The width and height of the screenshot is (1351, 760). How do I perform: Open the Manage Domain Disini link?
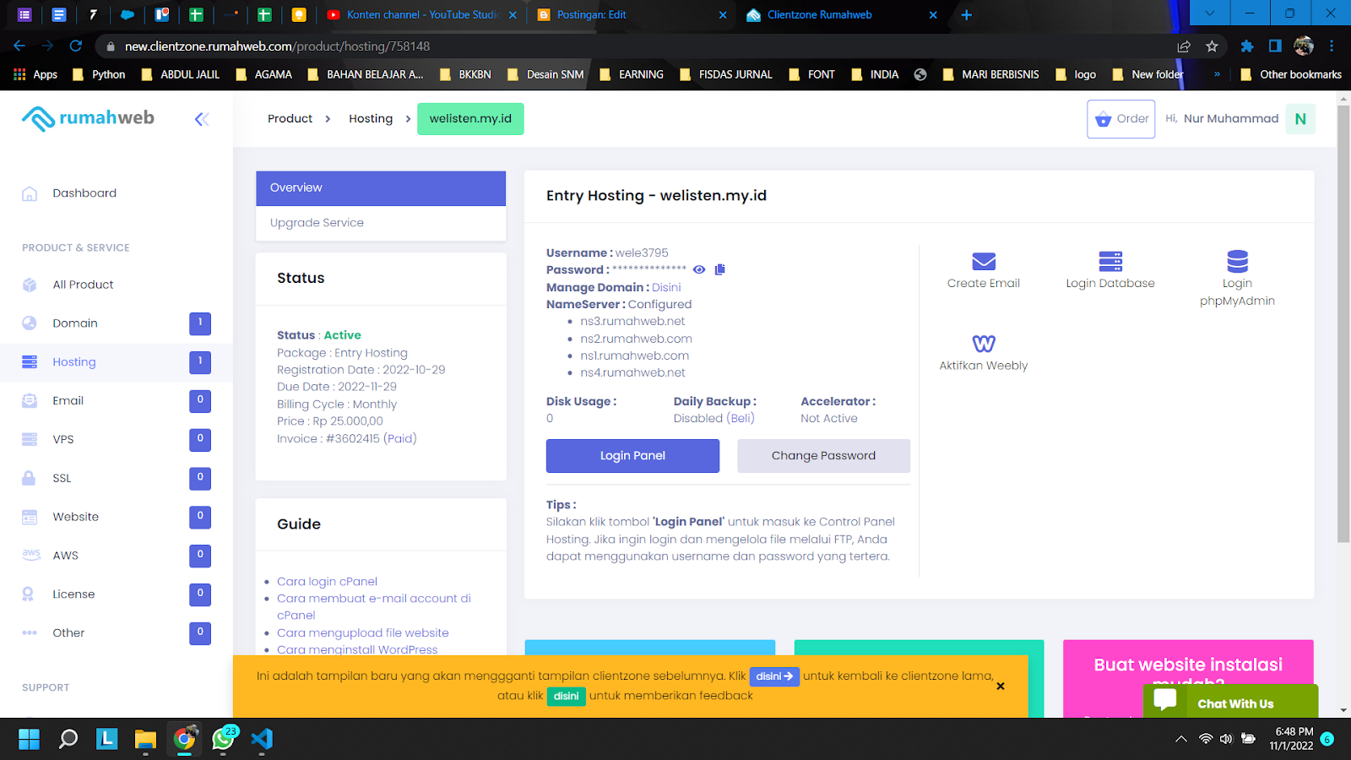click(666, 287)
